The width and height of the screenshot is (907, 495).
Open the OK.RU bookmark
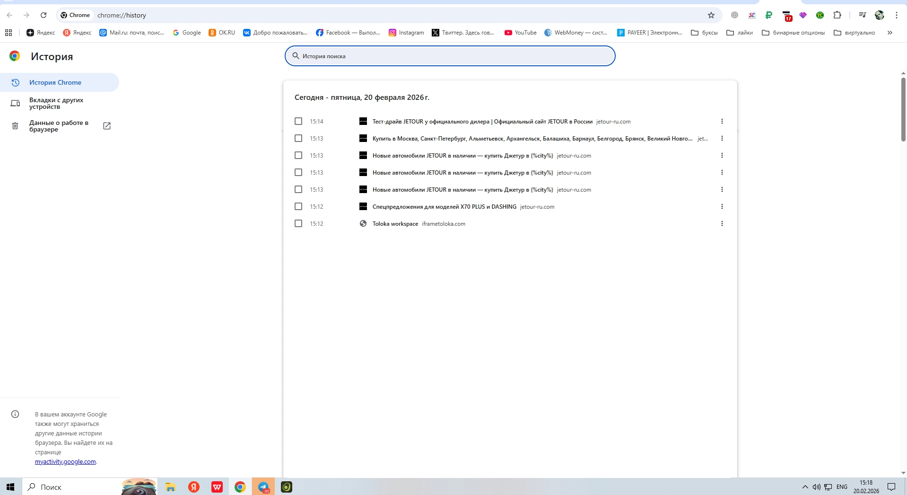click(x=222, y=33)
